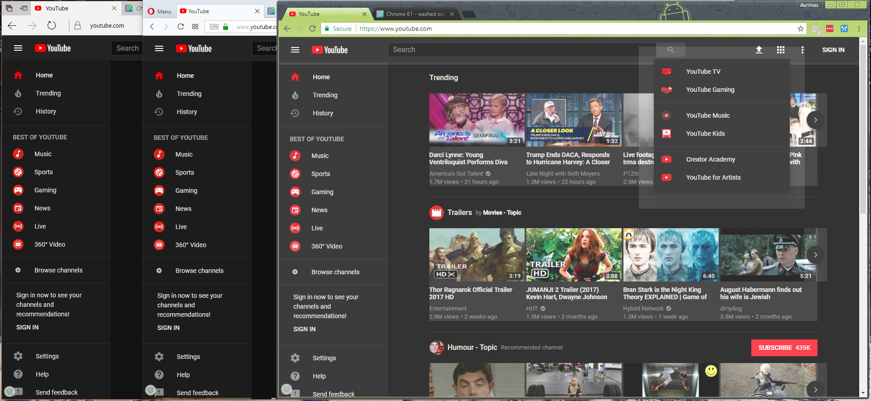The width and height of the screenshot is (871, 401).
Task: Click Chrome address bar URL
Action: point(395,29)
